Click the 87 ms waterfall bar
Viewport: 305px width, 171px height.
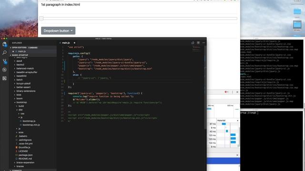pyautogui.click(x=224, y=124)
